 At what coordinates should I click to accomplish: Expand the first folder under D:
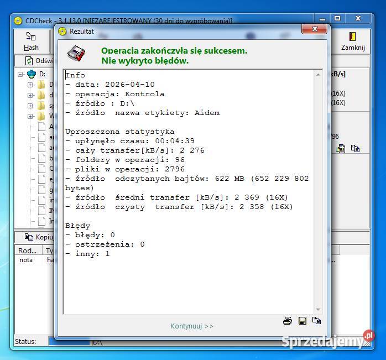point(30,85)
